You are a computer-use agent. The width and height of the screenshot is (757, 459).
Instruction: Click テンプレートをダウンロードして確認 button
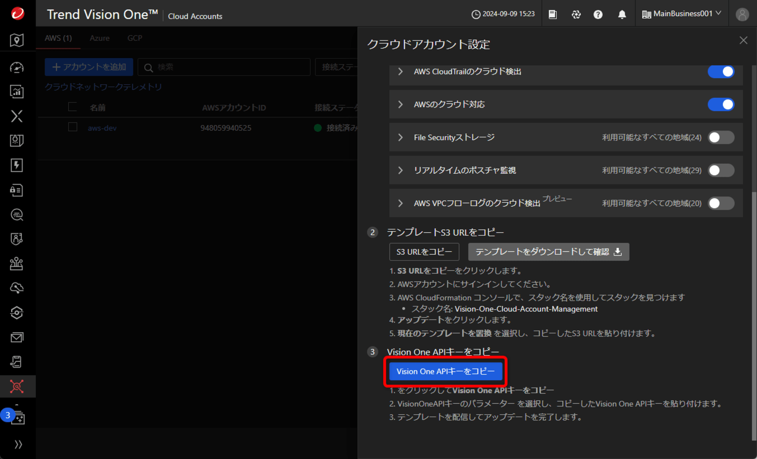click(x=548, y=252)
